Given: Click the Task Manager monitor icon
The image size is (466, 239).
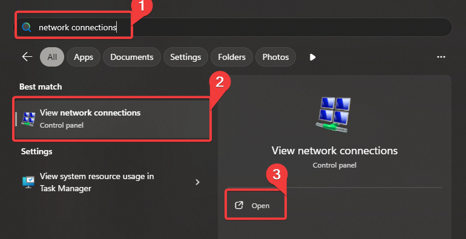Looking at the screenshot, I should (x=28, y=182).
